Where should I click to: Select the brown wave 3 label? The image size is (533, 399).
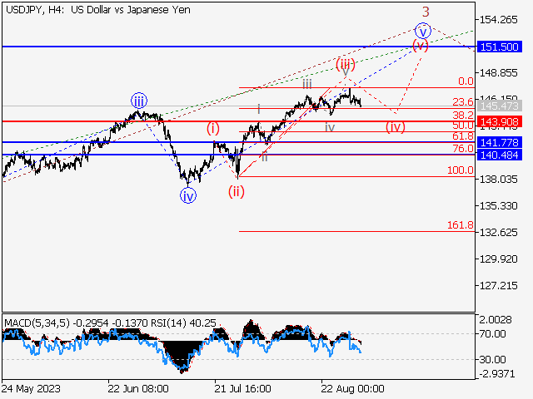point(426,12)
